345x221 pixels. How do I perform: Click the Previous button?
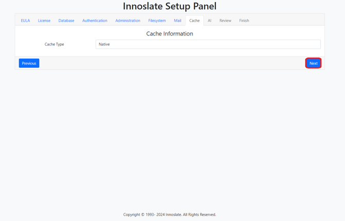(29, 63)
